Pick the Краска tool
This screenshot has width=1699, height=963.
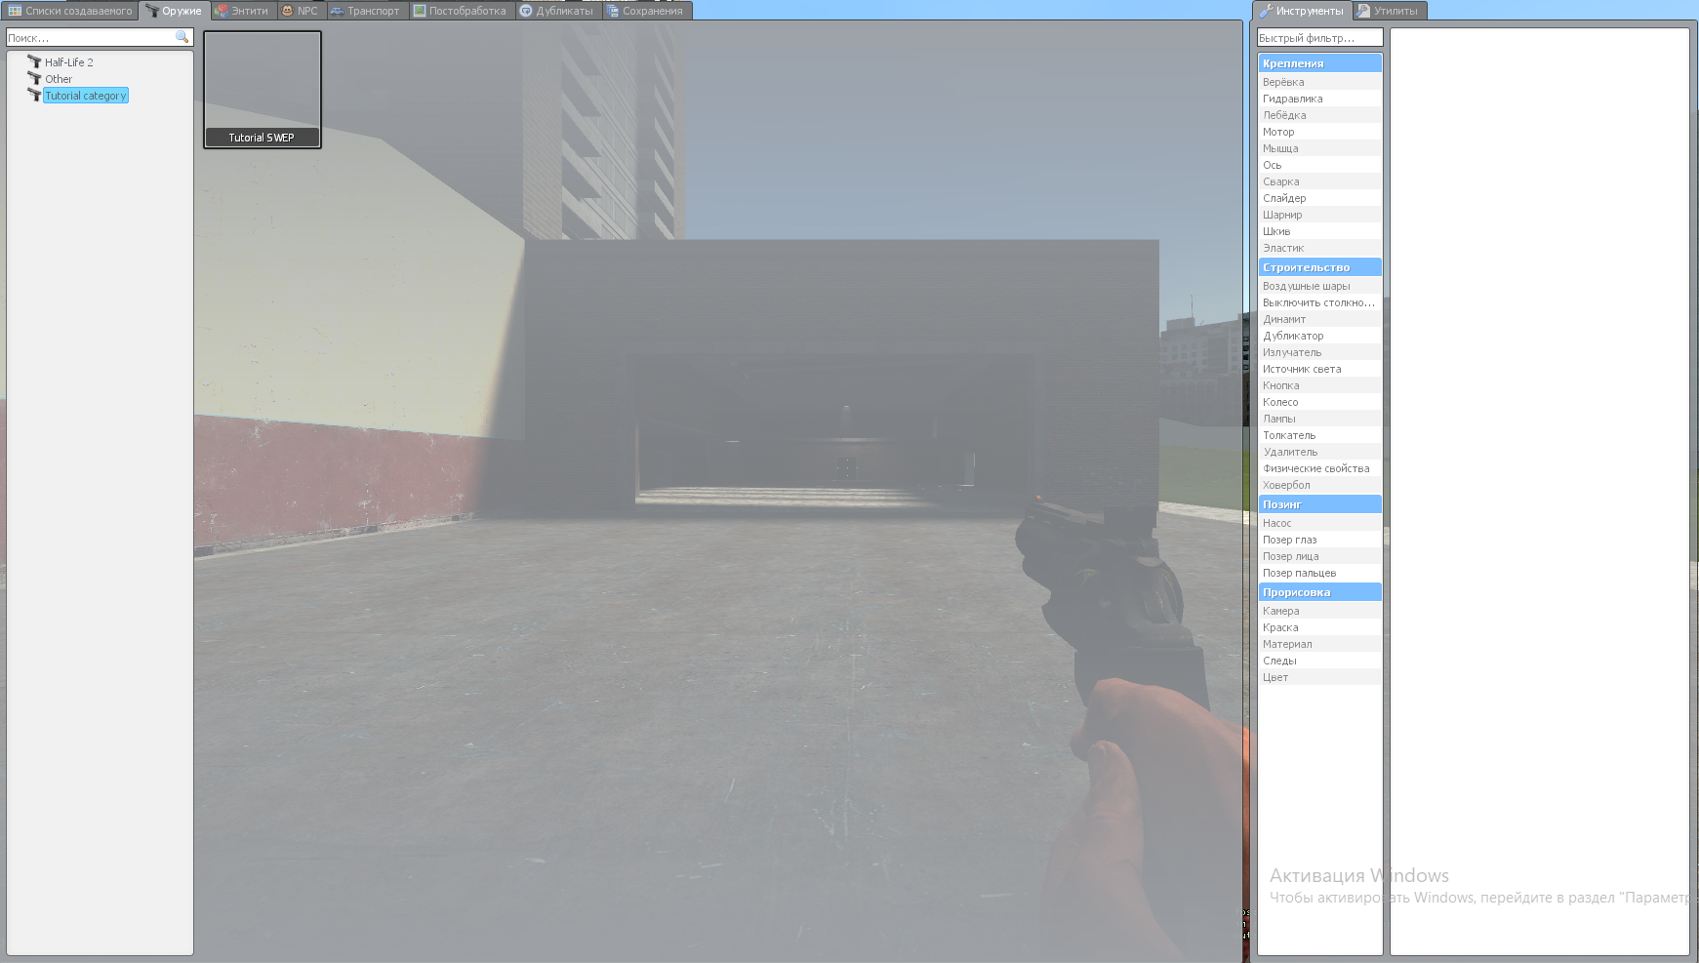click(x=1319, y=627)
